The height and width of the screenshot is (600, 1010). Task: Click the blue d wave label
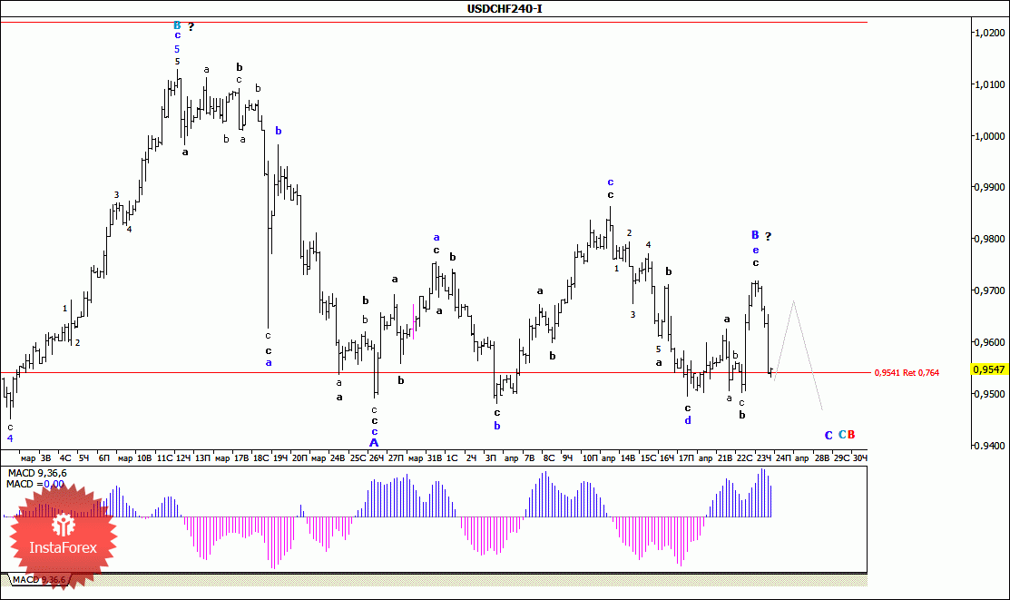pos(688,420)
